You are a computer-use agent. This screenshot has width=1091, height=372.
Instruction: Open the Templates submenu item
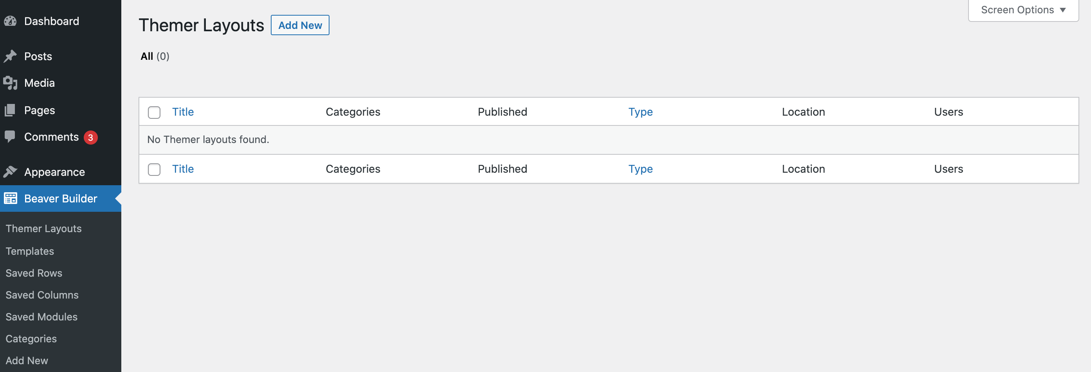(30, 251)
